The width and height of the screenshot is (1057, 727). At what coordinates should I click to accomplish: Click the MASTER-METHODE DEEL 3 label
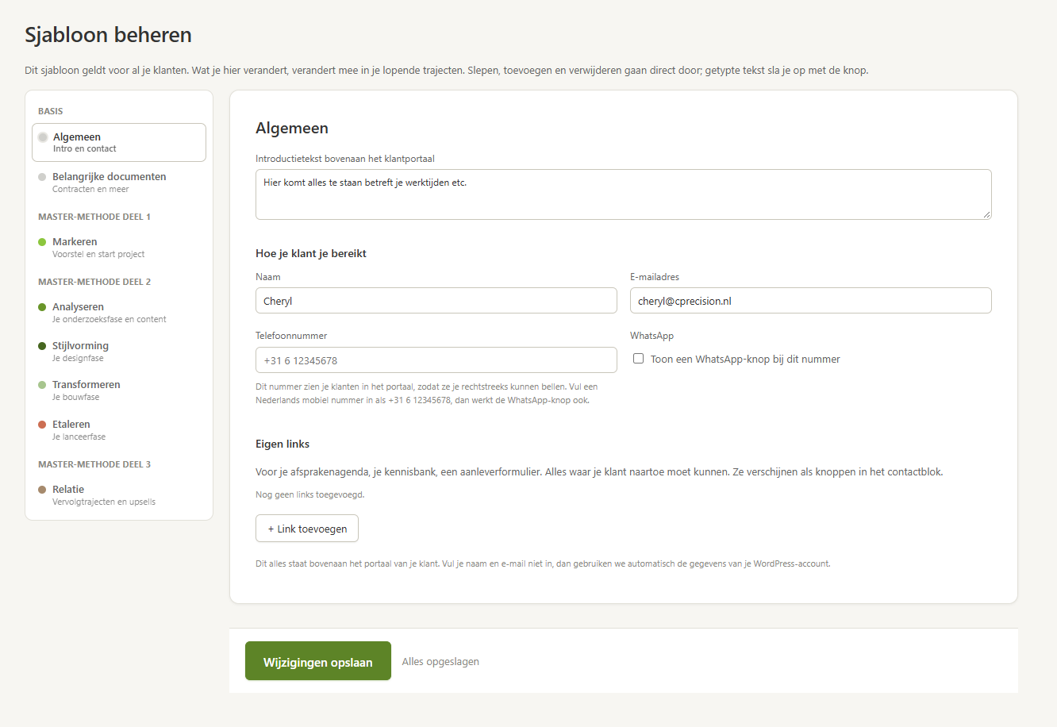point(94,464)
